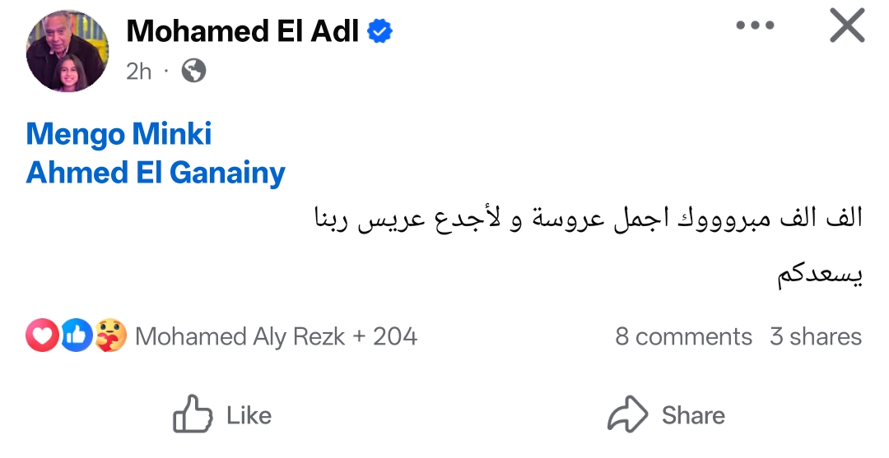Click the globe public audience icon
Viewport: 889px width, 458px height.
coord(193,72)
